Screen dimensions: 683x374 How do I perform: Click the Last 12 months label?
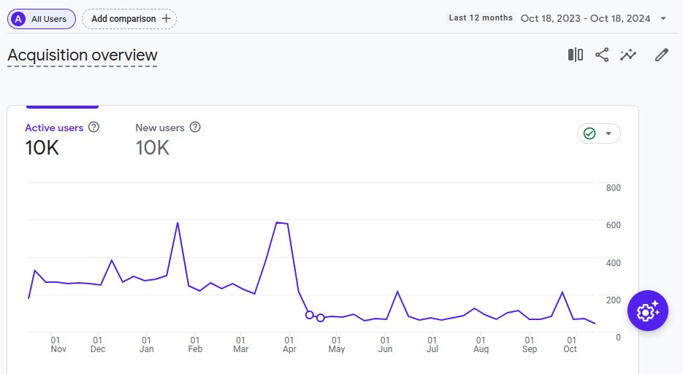tap(481, 18)
